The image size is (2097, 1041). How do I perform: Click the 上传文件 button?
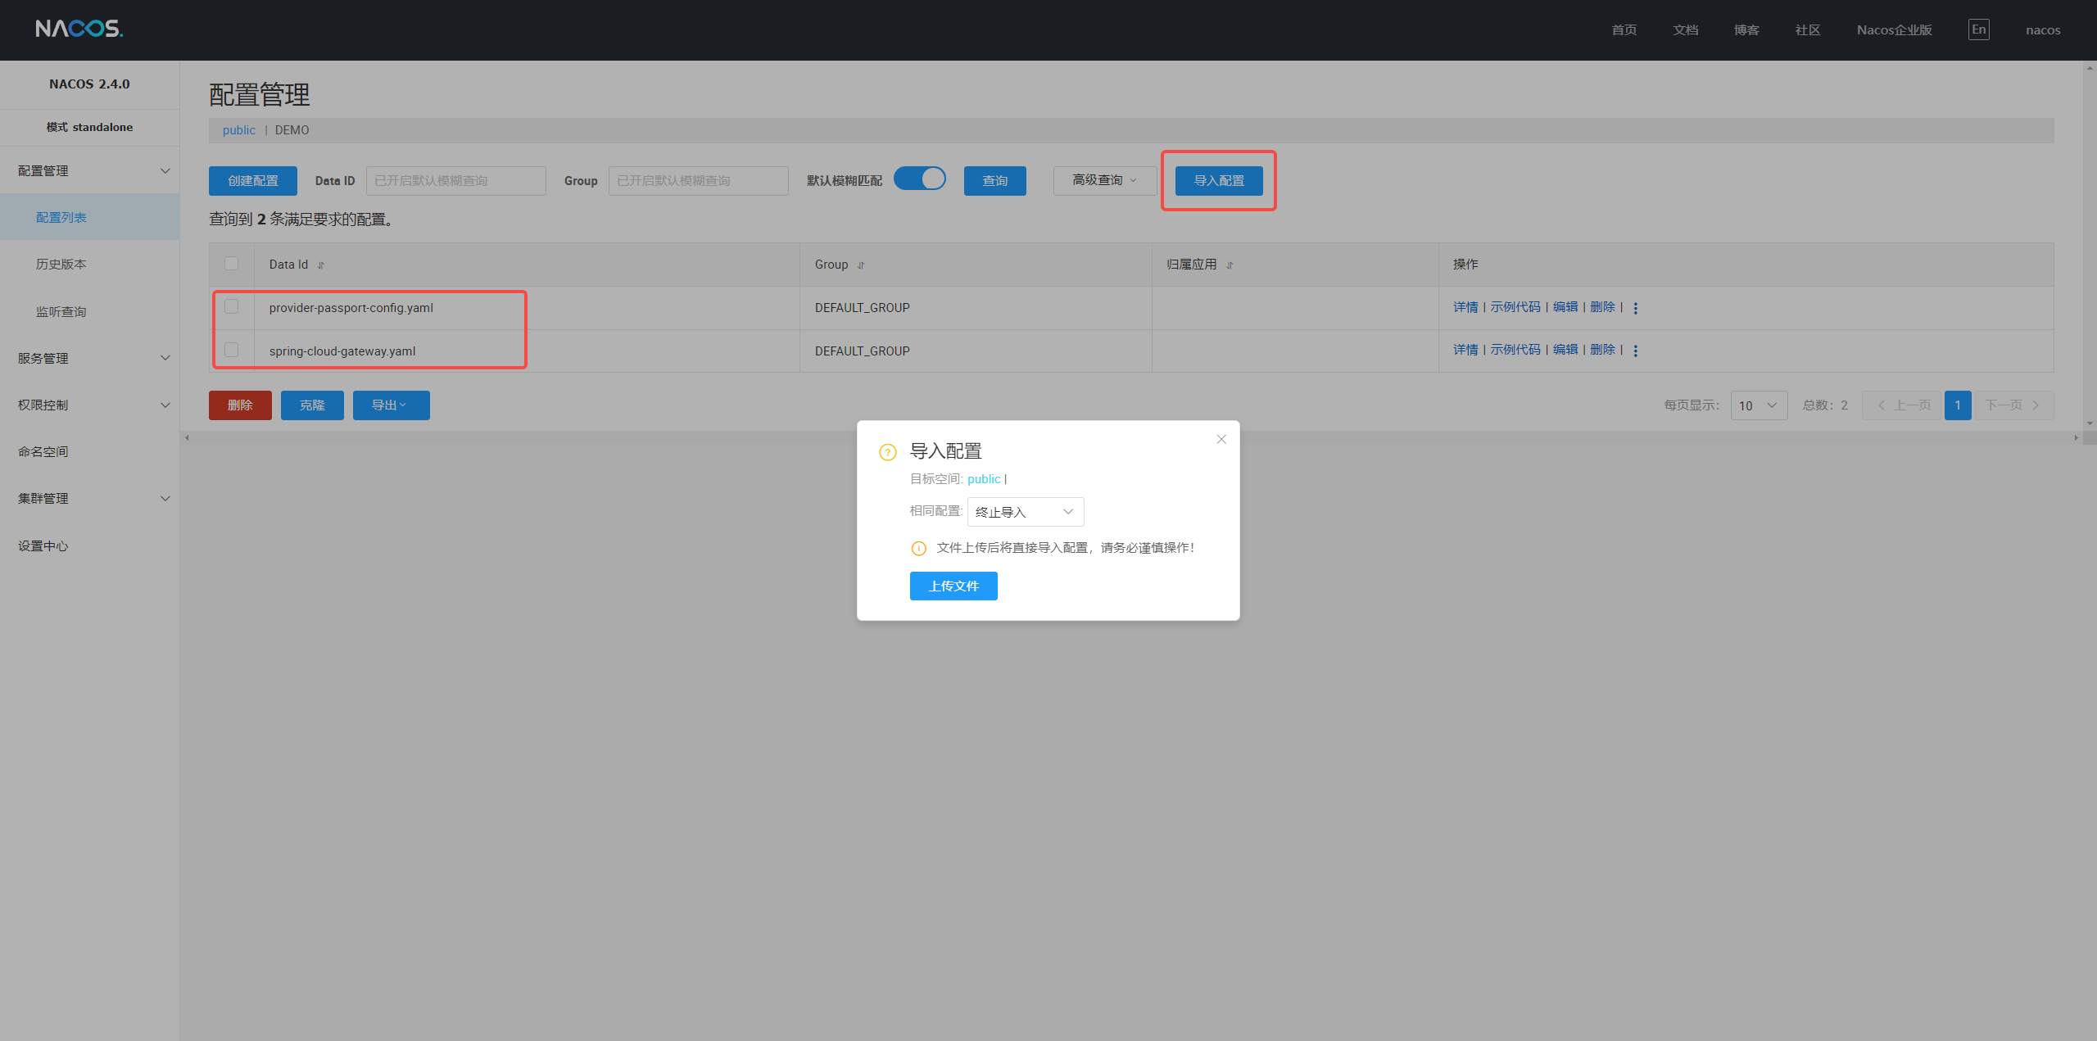(953, 586)
